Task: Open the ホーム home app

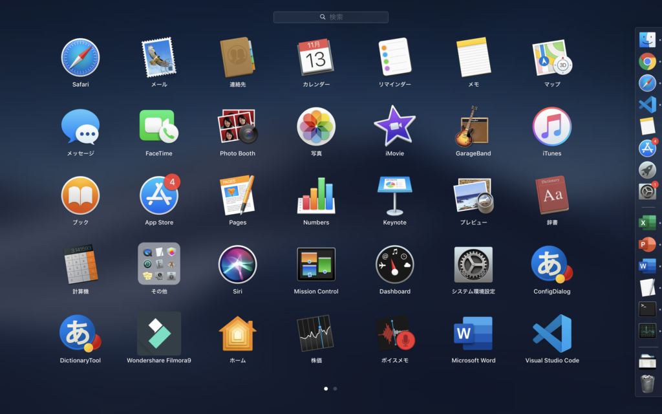Action: [237, 334]
